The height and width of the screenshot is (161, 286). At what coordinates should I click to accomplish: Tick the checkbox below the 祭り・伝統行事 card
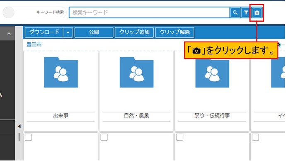(179, 137)
